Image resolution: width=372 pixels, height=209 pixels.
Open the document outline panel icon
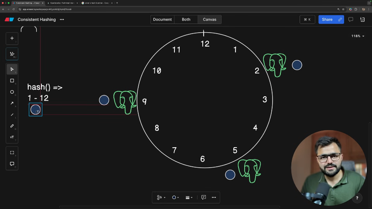click(x=362, y=20)
